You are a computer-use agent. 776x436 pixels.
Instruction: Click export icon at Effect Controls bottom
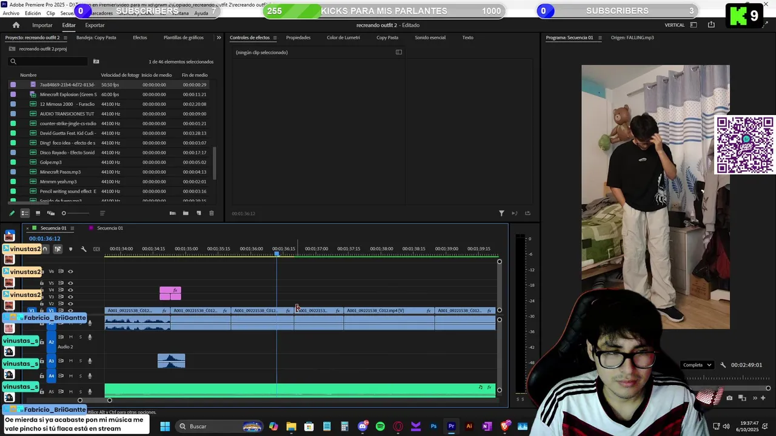(x=527, y=213)
